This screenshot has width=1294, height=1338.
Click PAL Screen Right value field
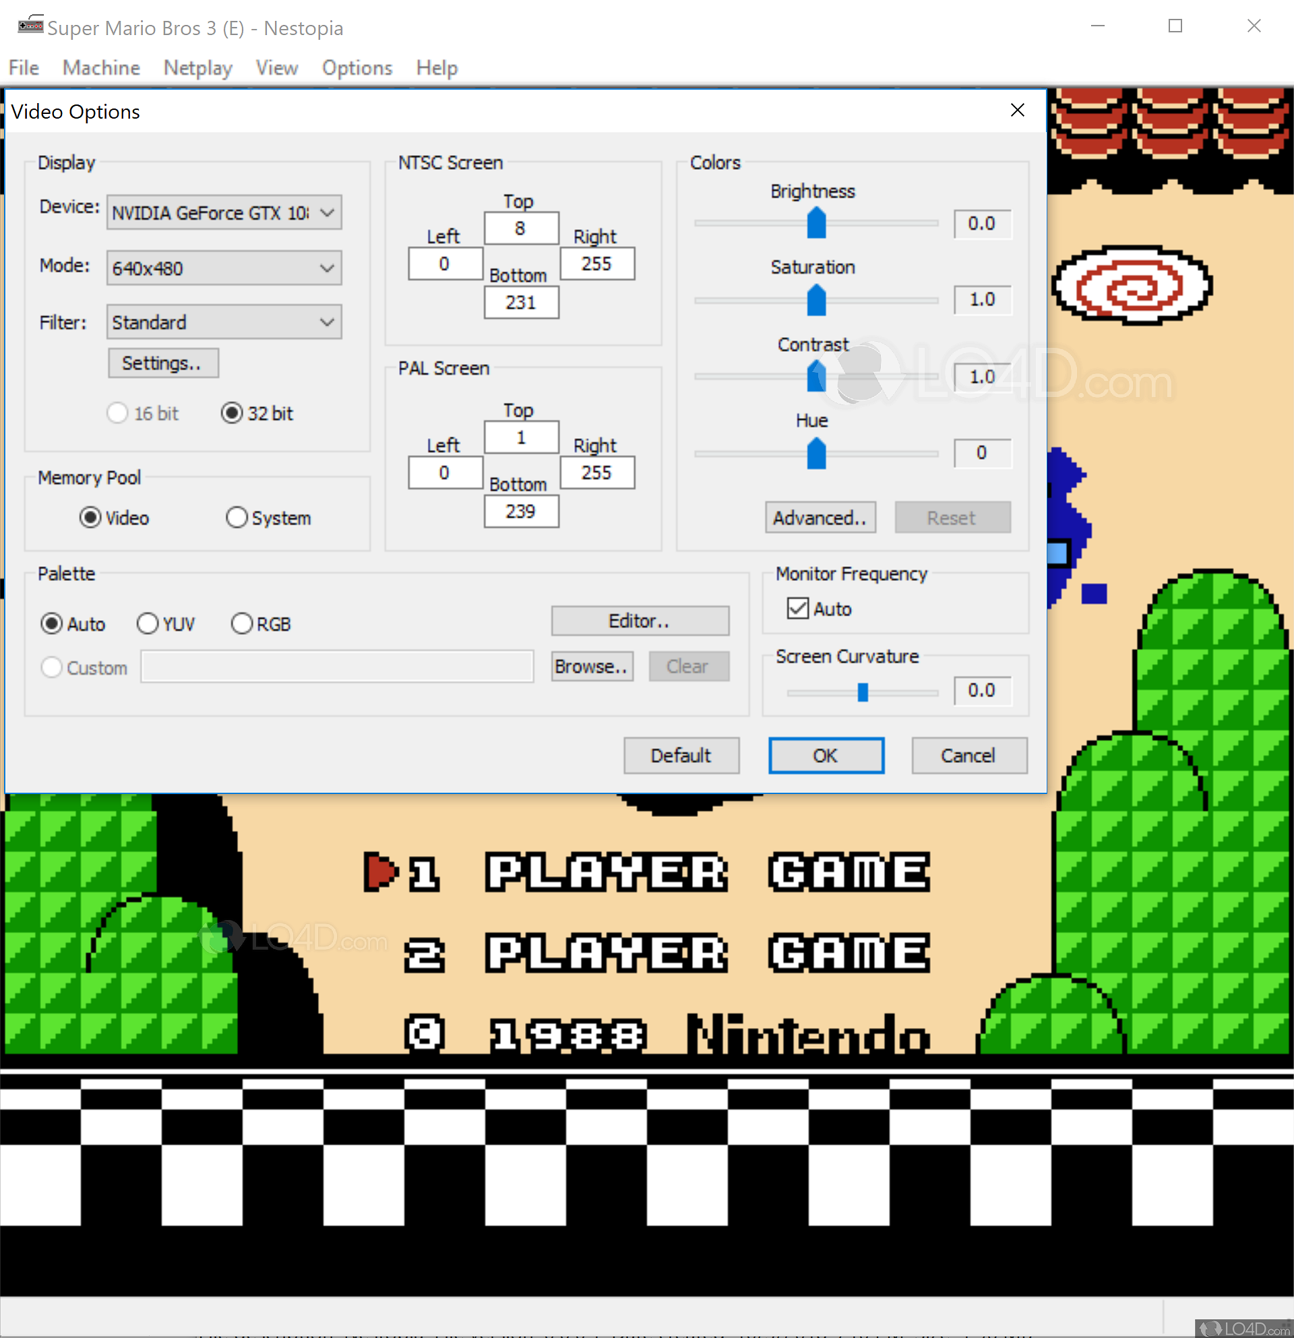click(x=597, y=473)
